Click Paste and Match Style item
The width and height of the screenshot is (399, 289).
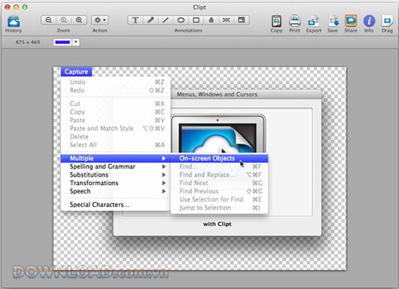point(115,129)
